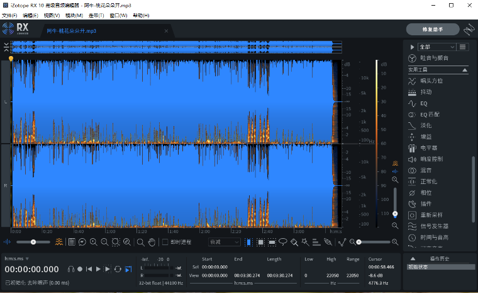Image resolution: width=478 pixels, height=293 pixels.
Task: Select the lasso selection tool
Action: (282, 242)
